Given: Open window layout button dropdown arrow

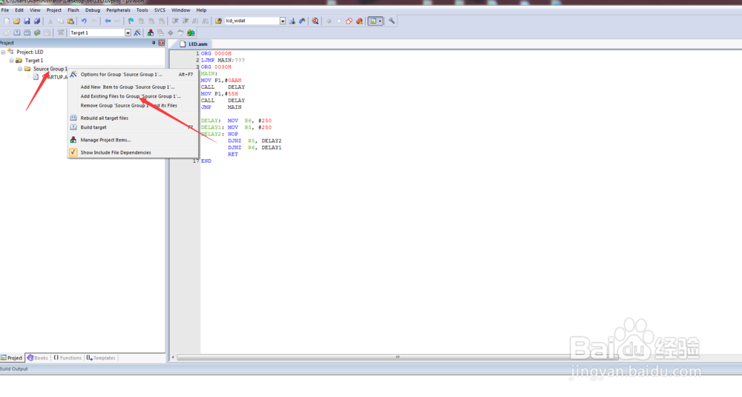Looking at the screenshot, I should click(380, 21).
